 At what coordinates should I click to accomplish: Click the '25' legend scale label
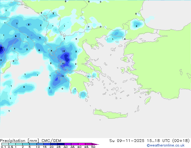tap(58, 147)
